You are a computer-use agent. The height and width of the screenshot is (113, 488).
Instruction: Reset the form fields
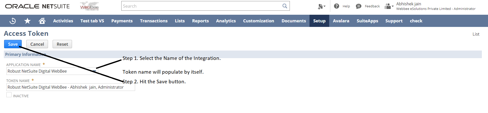coord(62,44)
